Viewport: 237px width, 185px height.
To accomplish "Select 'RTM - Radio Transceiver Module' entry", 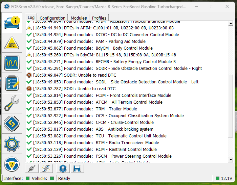I will [x=96, y=143].
